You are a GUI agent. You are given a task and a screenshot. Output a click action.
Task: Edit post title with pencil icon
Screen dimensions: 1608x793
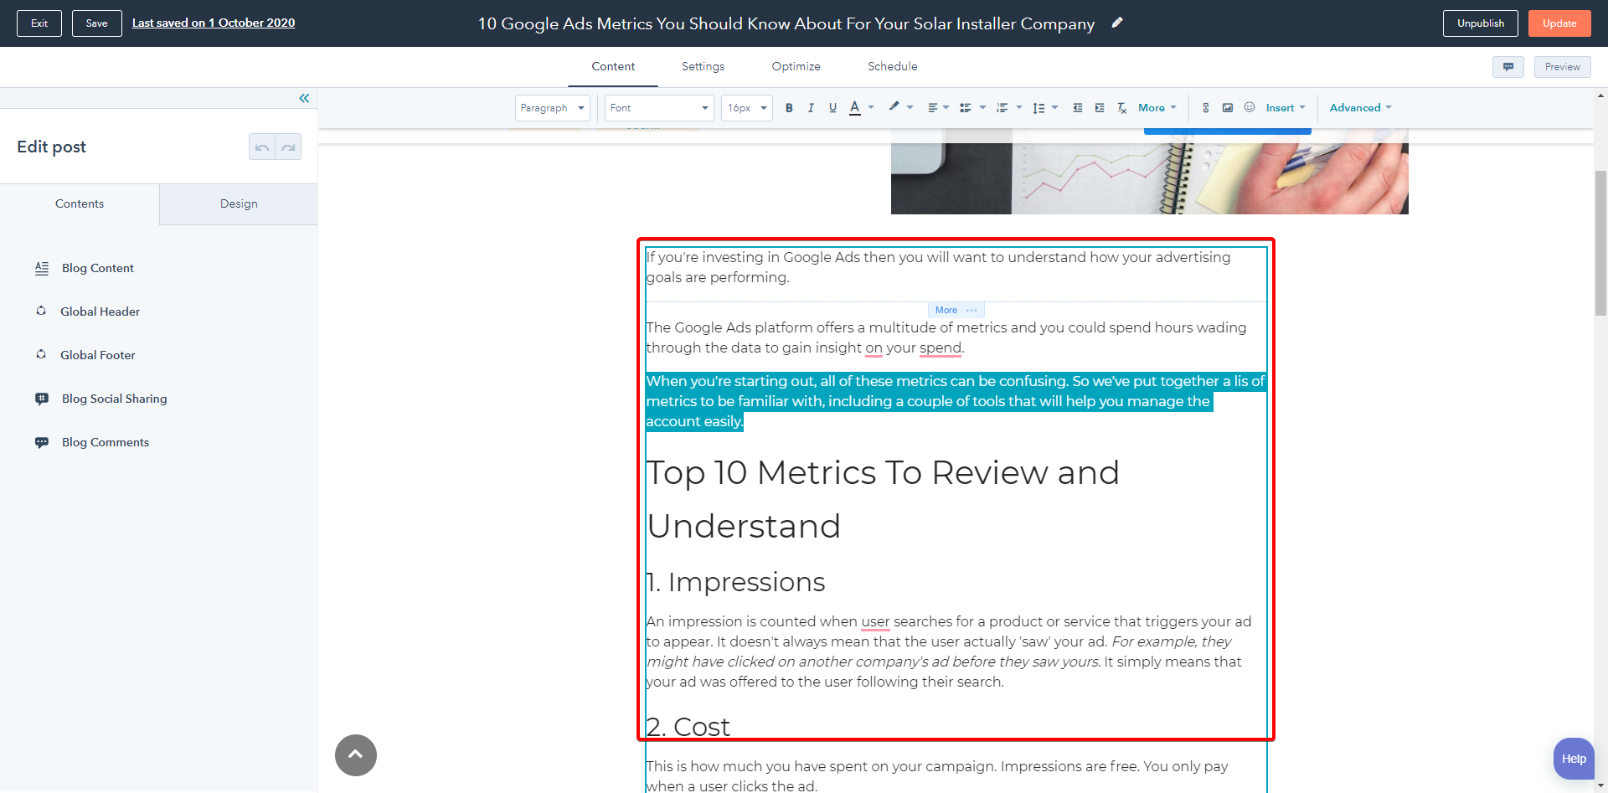click(x=1117, y=23)
